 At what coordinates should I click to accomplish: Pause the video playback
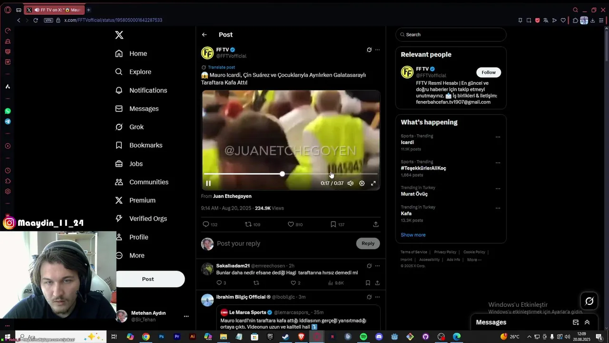(x=208, y=183)
